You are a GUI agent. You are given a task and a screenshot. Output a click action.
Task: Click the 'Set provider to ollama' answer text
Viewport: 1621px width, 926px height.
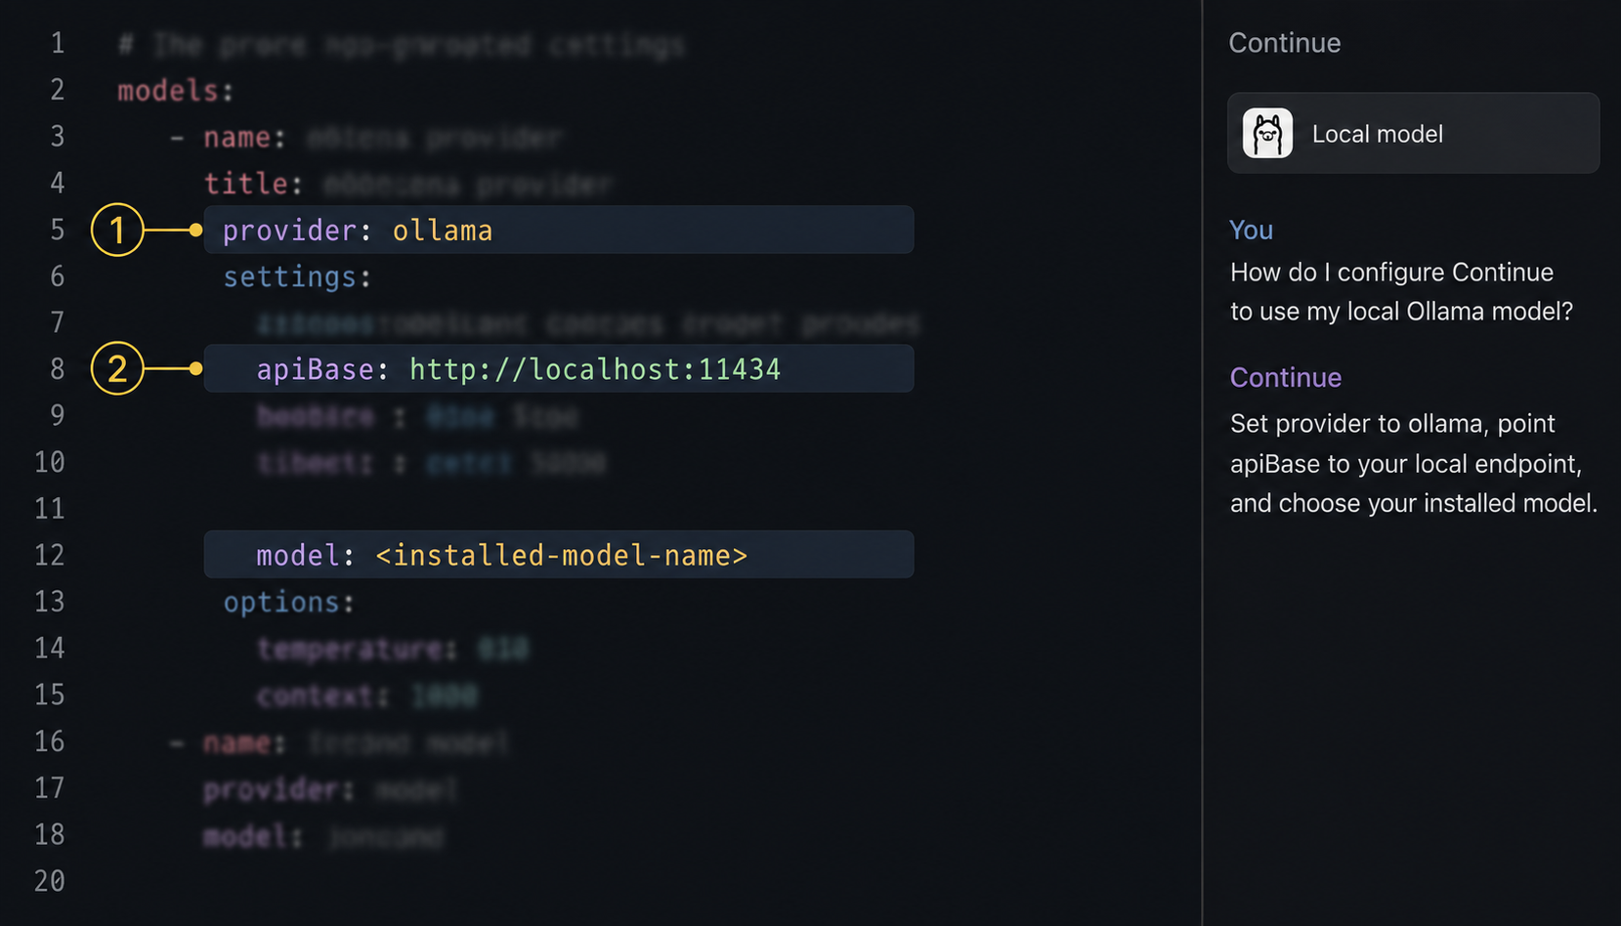tap(1414, 463)
